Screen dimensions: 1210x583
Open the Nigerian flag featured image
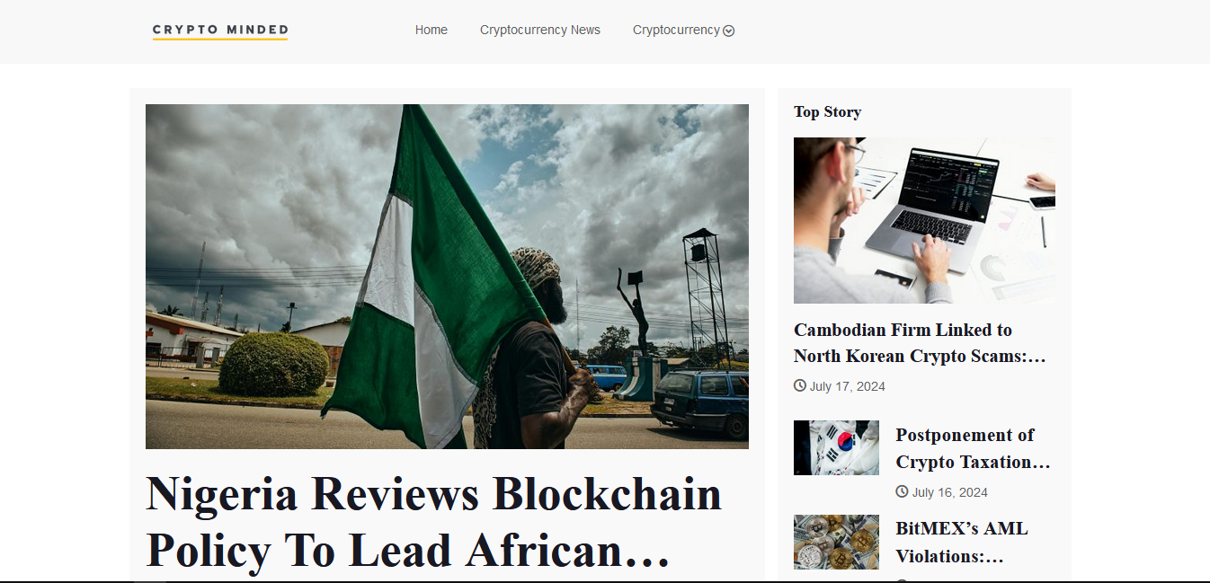coord(447,277)
